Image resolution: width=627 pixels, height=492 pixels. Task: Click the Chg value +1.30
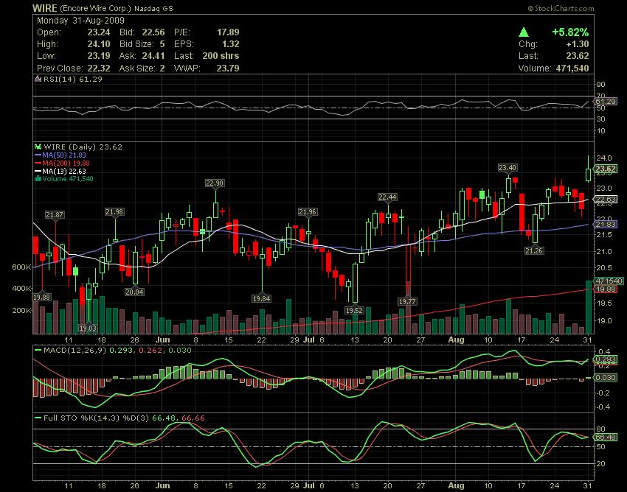tap(578, 44)
